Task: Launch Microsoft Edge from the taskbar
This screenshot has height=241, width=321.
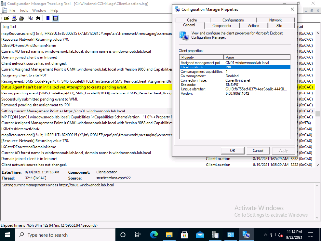Action: tap(154, 235)
